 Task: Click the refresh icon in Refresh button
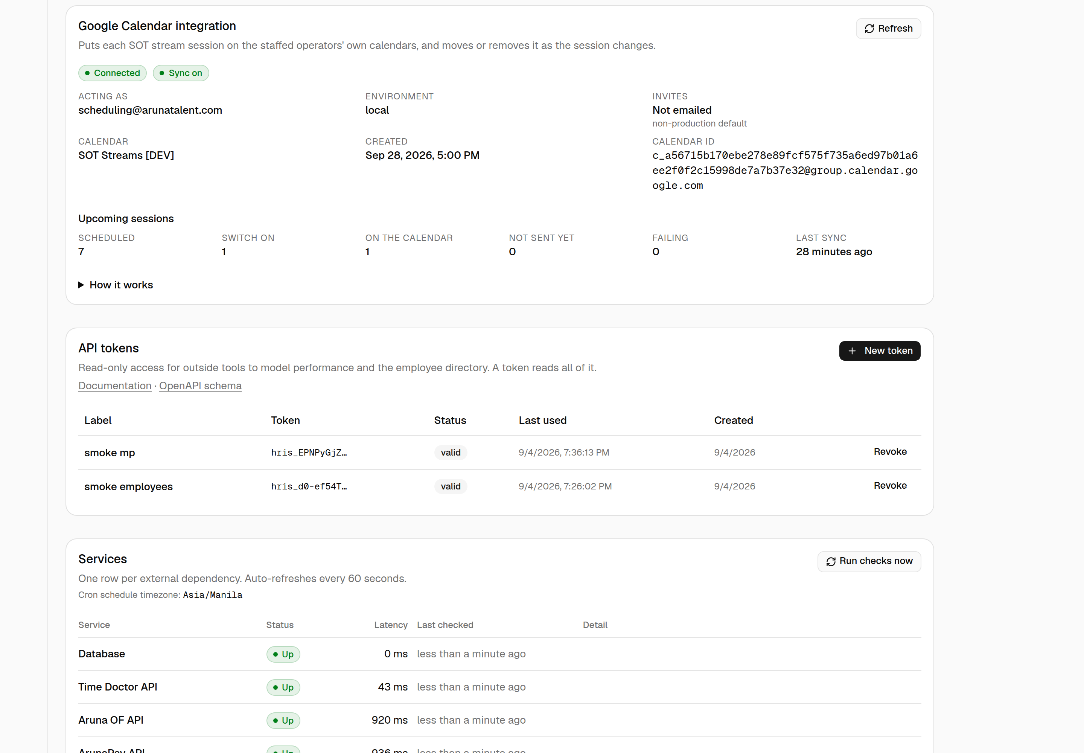pyautogui.click(x=869, y=29)
